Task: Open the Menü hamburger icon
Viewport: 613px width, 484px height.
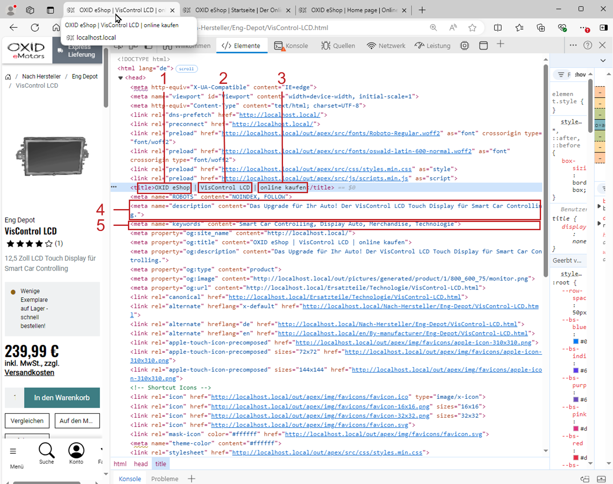Action: pos(13,451)
